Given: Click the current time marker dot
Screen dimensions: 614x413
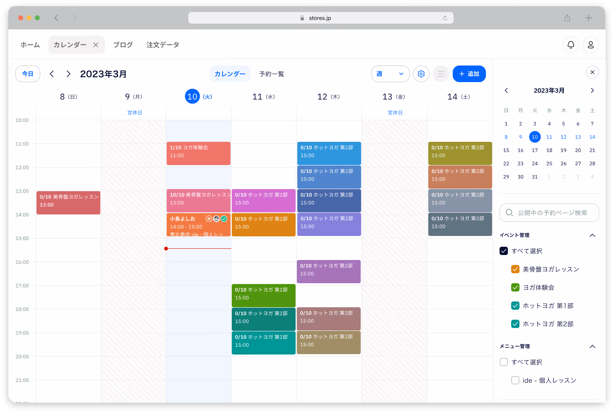Looking at the screenshot, I should [x=166, y=249].
